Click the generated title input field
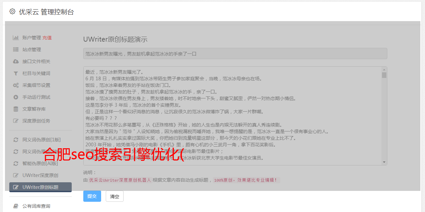This screenshot has height=212, width=425. point(235,53)
